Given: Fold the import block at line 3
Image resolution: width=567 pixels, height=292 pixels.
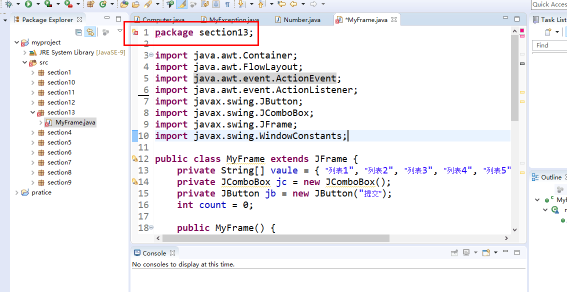Looking at the screenshot, I should [x=151, y=55].
